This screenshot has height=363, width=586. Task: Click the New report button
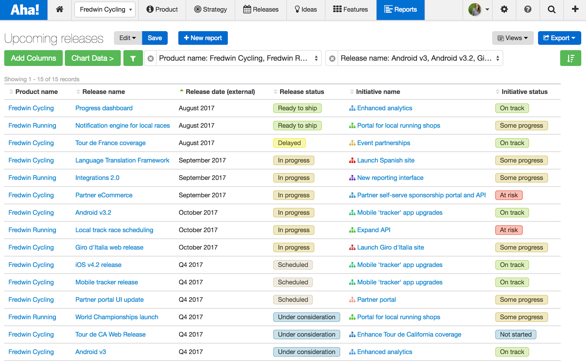203,38
